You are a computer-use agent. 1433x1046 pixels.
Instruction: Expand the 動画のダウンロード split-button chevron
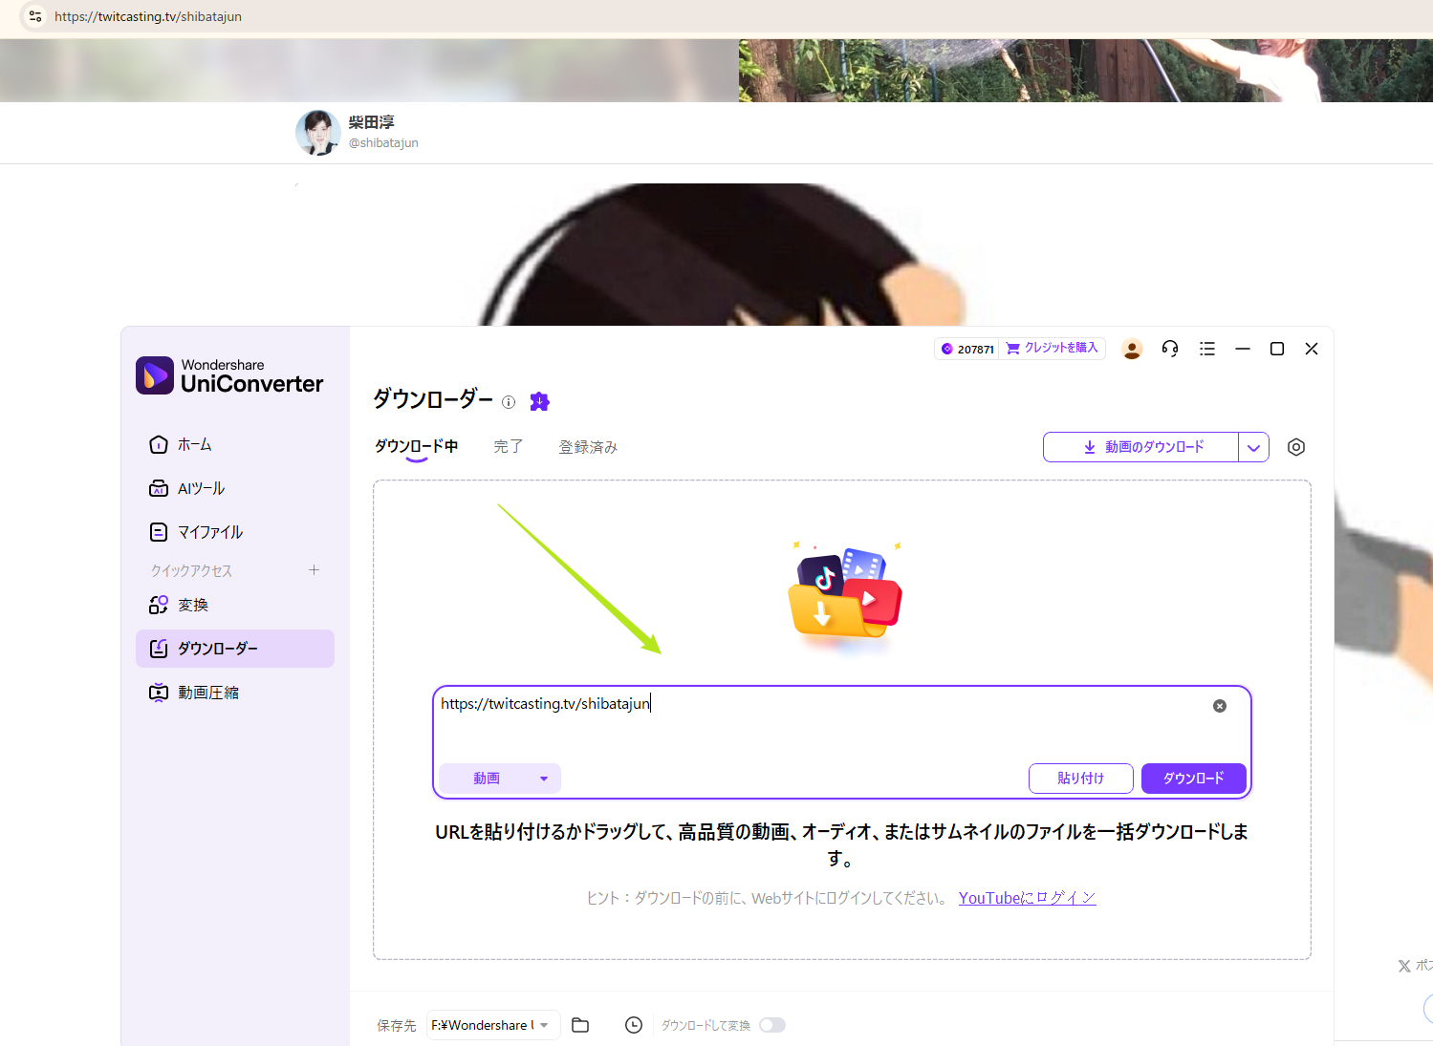(1254, 446)
